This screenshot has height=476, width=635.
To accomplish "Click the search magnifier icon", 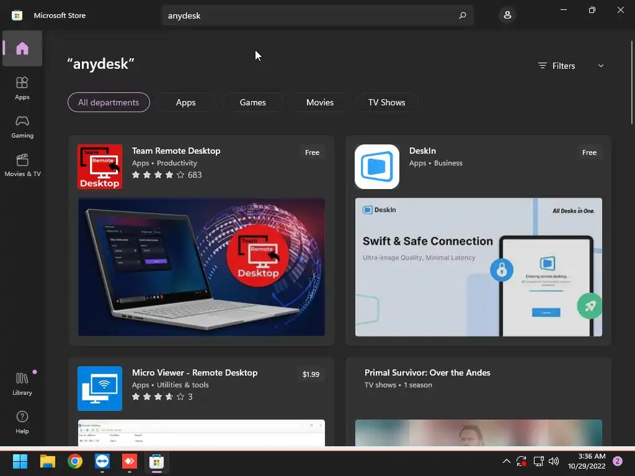I will pos(463,15).
